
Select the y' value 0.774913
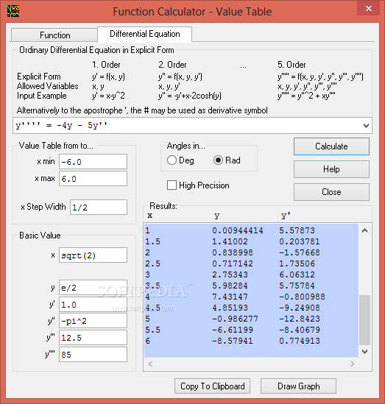pyautogui.click(x=300, y=341)
